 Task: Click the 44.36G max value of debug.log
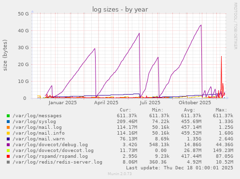click(225, 145)
